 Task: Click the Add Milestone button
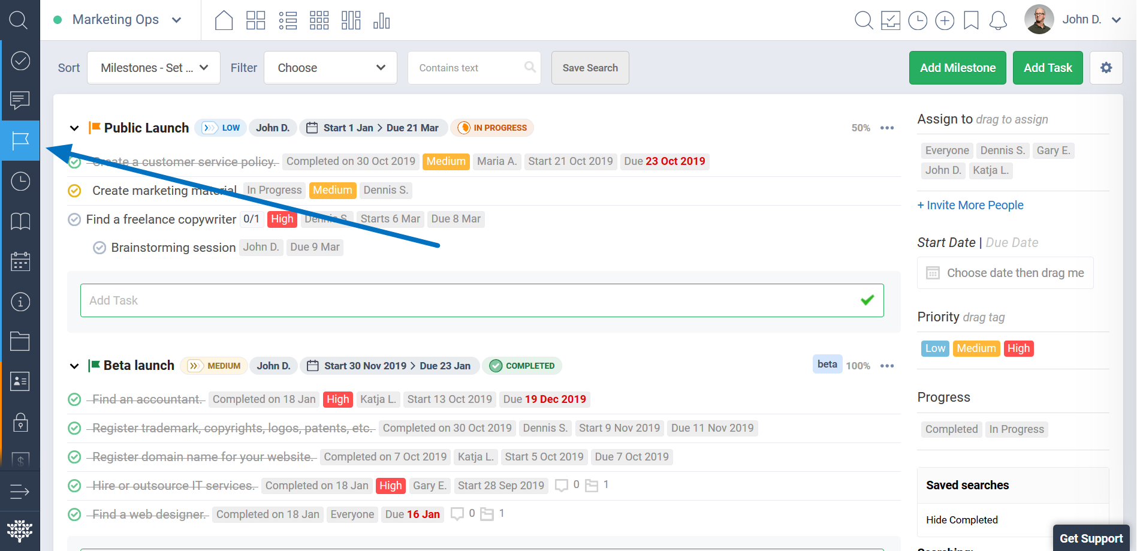click(x=957, y=68)
